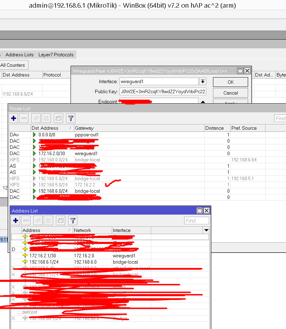Click the comment button in Route List toolbar
The height and width of the screenshot is (329, 286).
[x=58, y=118]
